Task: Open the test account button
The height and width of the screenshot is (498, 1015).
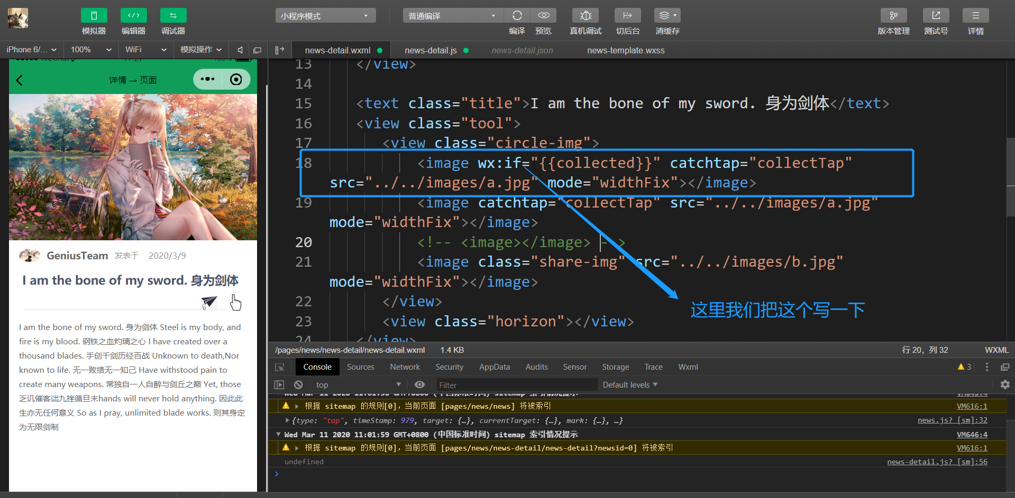Action: point(936,16)
